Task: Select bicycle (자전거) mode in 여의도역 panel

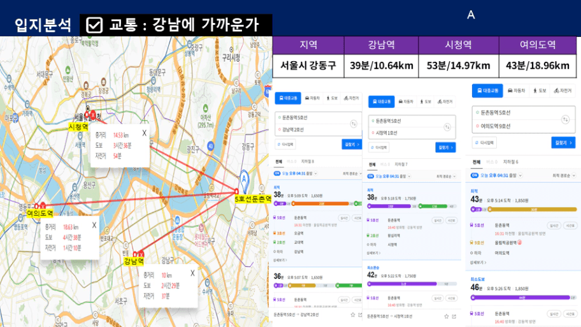Action: 563,91
